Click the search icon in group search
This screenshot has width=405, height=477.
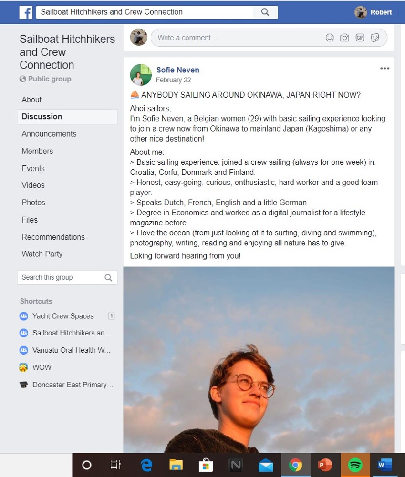[108, 278]
